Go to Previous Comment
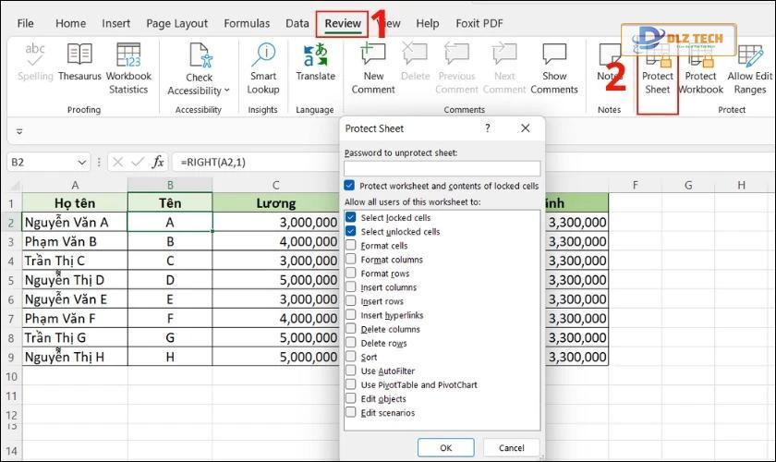The width and height of the screenshot is (776, 462). (x=456, y=68)
